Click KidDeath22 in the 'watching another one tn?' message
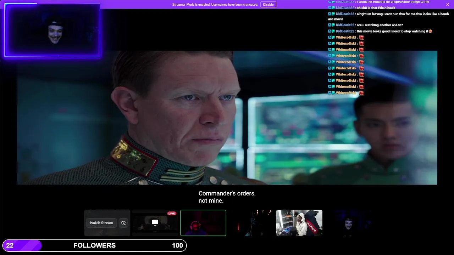Image resolution: width=454 pixels, height=255 pixels. point(345,25)
